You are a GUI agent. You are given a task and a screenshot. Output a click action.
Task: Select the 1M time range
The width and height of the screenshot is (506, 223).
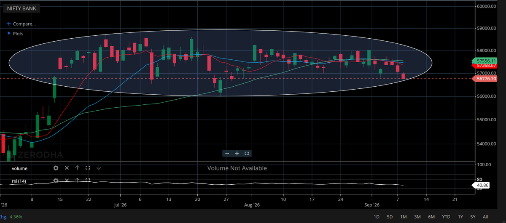pos(403,217)
